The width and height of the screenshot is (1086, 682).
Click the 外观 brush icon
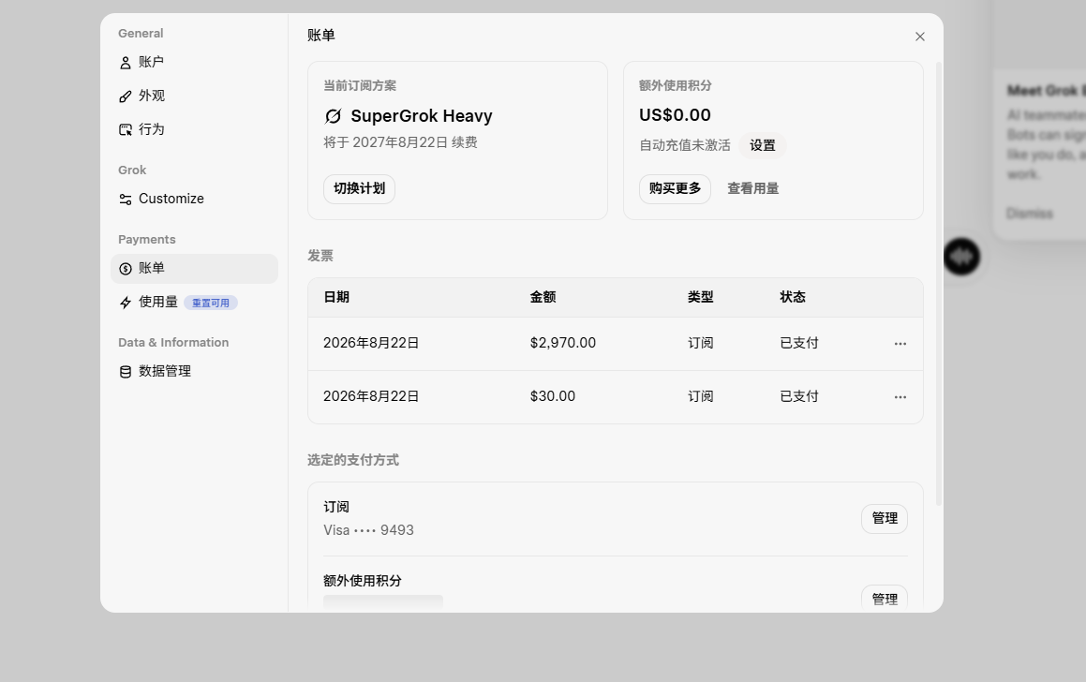pos(126,96)
